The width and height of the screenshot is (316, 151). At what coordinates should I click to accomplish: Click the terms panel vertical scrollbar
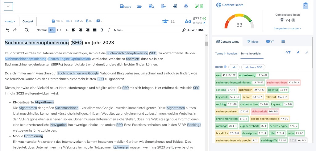(312, 52)
